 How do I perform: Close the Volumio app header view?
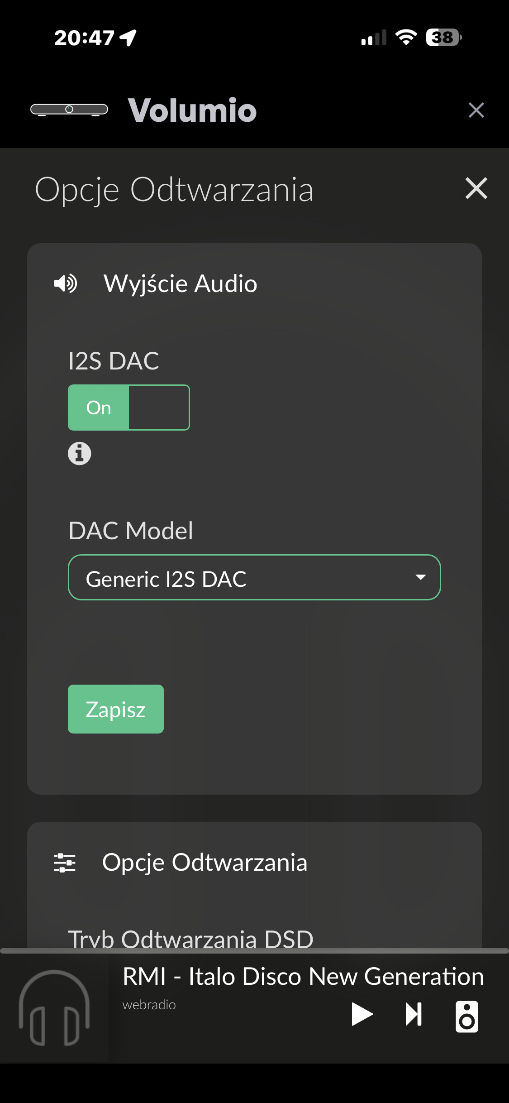click(476, 110)
